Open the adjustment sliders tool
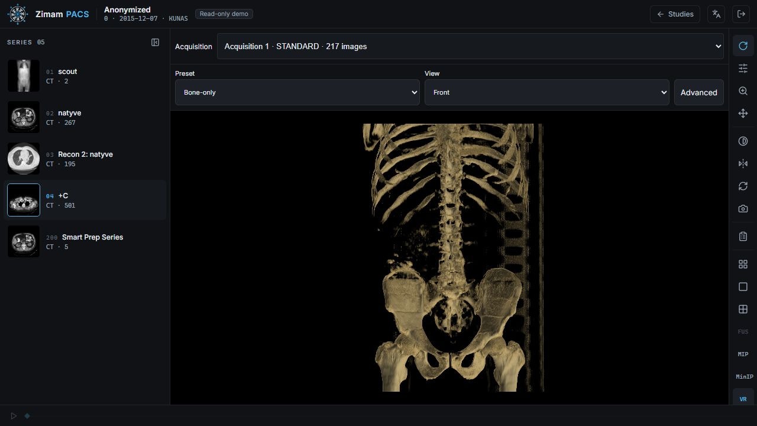 tap(743, 69)
